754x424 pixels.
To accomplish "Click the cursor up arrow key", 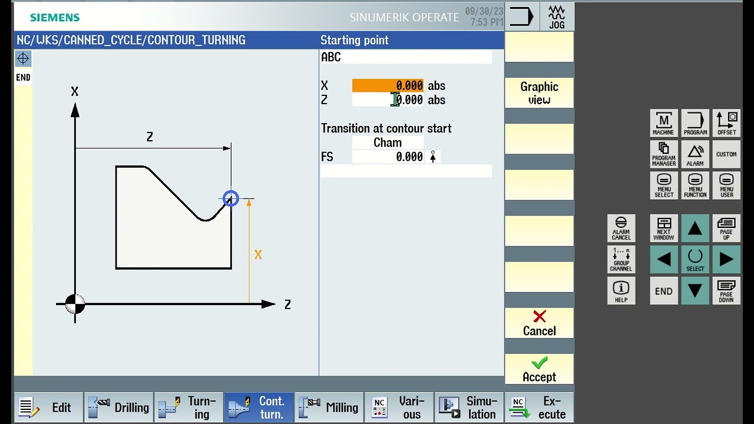I will [695, 228].
